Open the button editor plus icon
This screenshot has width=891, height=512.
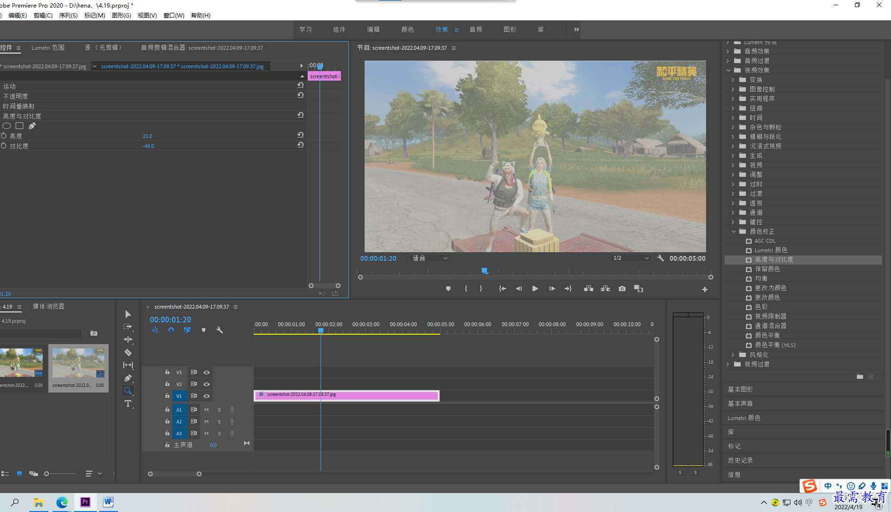click(x=705, y=289)
